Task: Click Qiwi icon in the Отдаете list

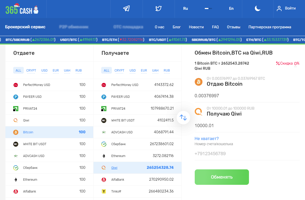Action: 16,120
